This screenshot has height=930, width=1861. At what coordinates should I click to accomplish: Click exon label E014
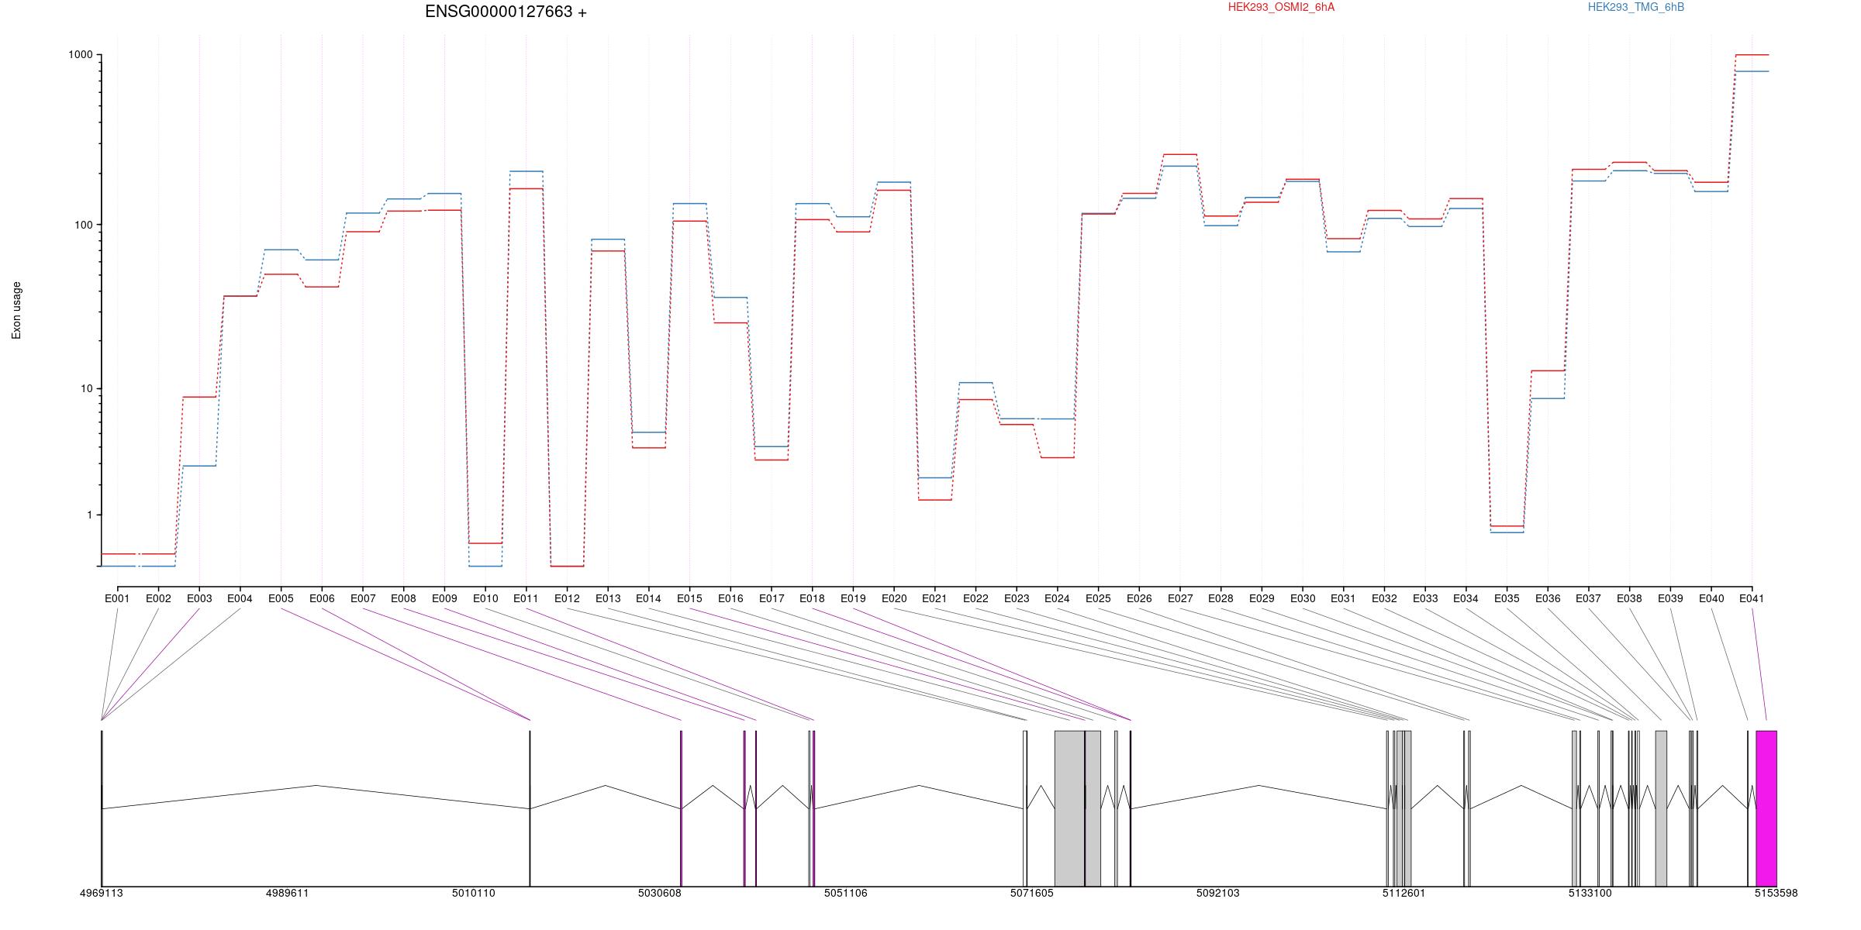tap(648, 598)
